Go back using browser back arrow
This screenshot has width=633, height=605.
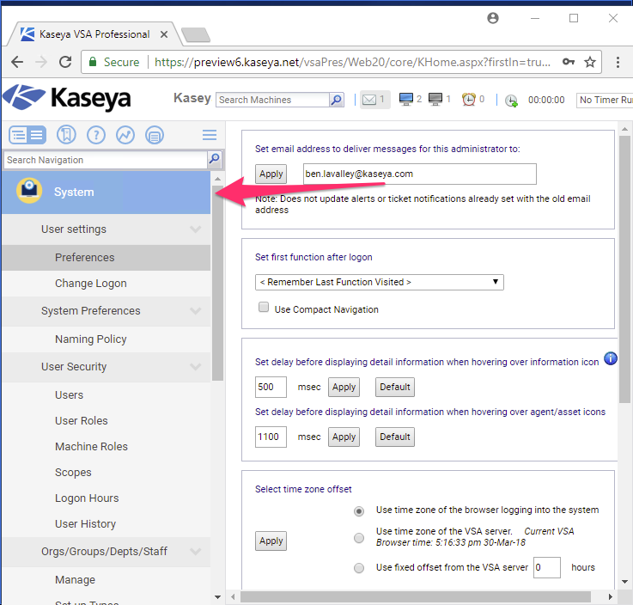coord(17,62)
